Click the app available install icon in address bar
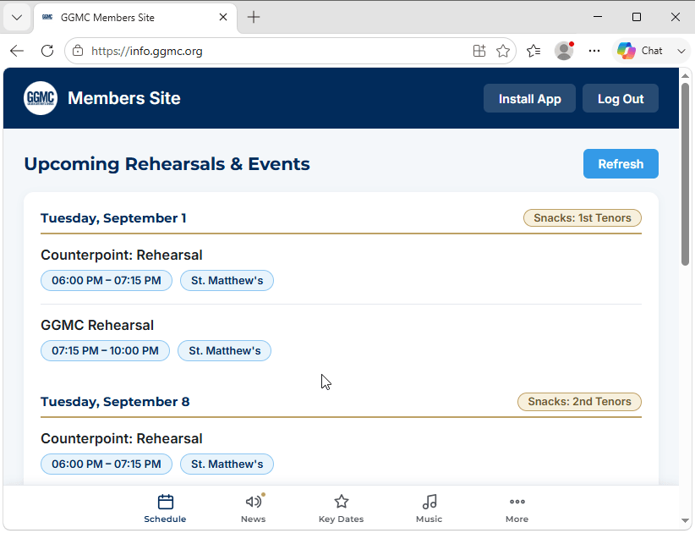Viewport: 695px width, 533px height. 479,51
